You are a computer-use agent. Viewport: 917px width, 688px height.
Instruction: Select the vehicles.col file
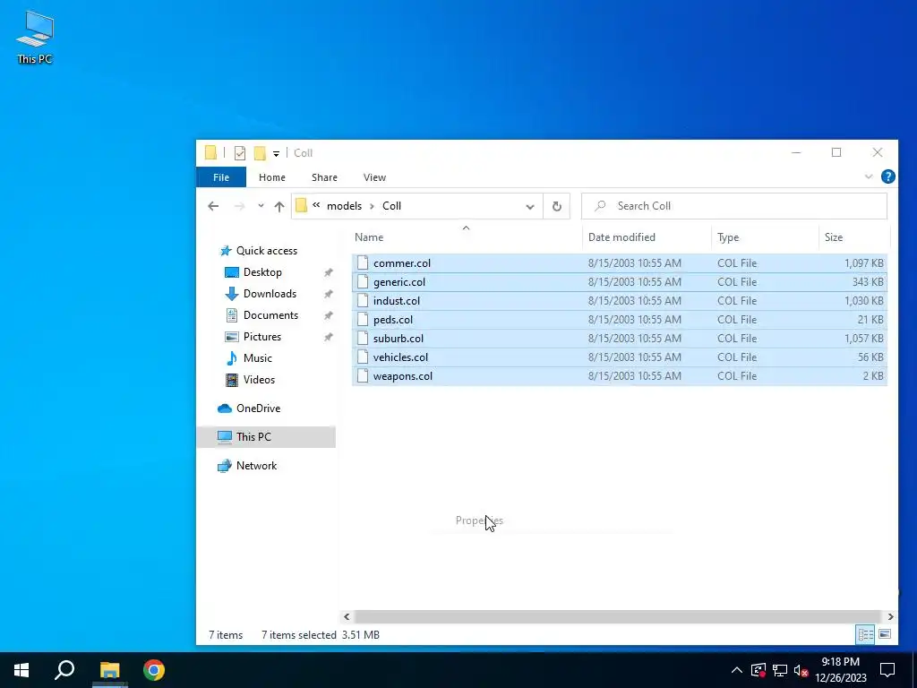(620, 357)
